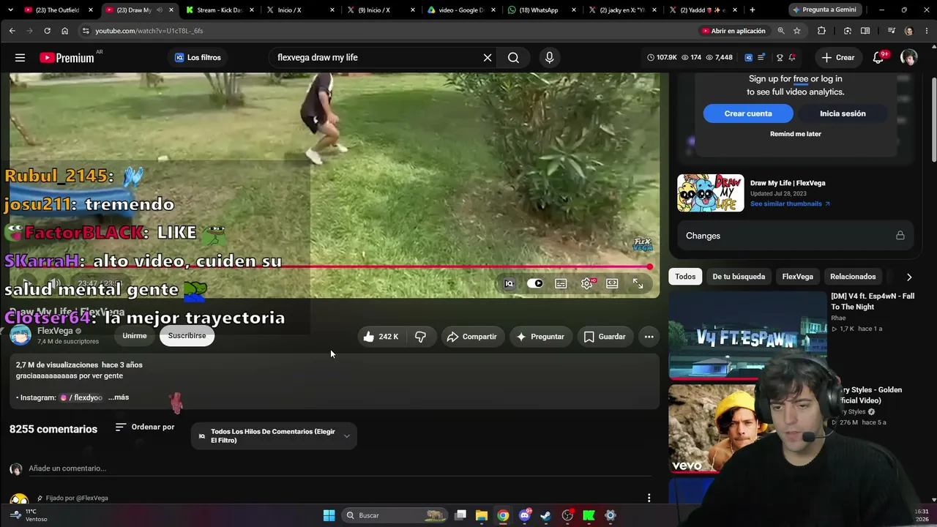Click the red alert bell in stats bar

coord(792,58)
